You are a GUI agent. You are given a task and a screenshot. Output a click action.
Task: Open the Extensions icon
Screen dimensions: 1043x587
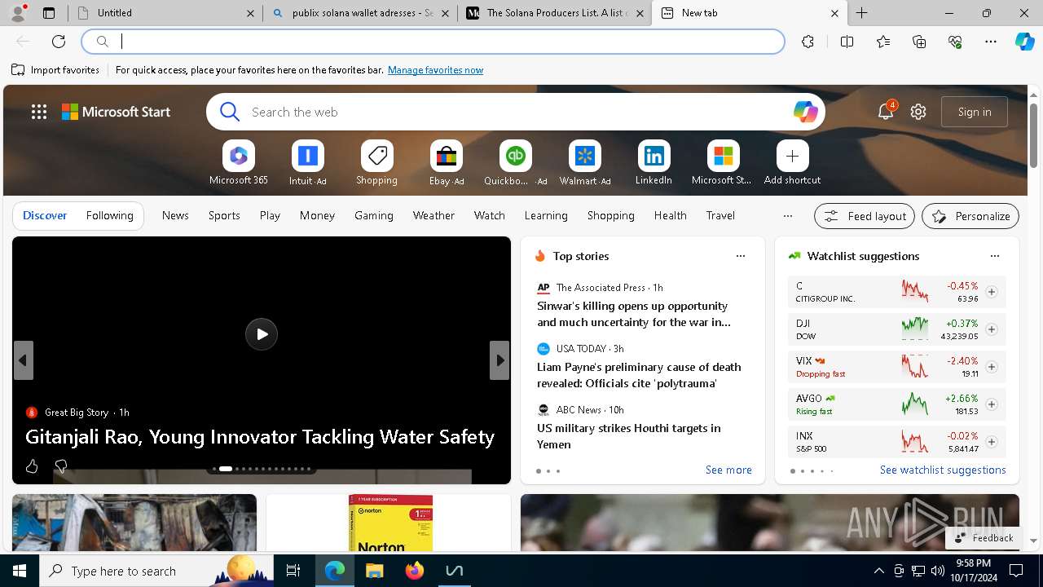(808, 42)
